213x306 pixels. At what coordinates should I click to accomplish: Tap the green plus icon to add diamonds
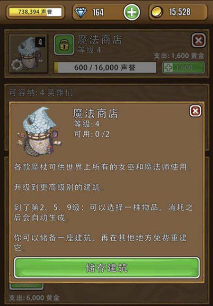click(132, 12)
